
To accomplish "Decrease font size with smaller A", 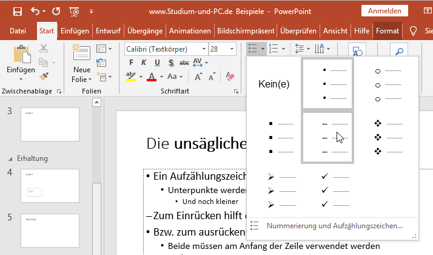I will coord(212,76).
